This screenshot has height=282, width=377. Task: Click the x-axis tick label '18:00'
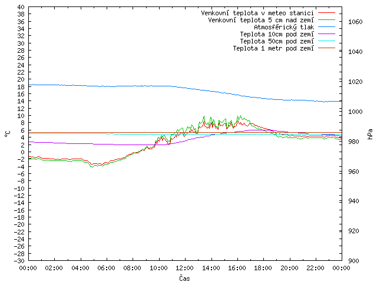(x=263, y=268)
